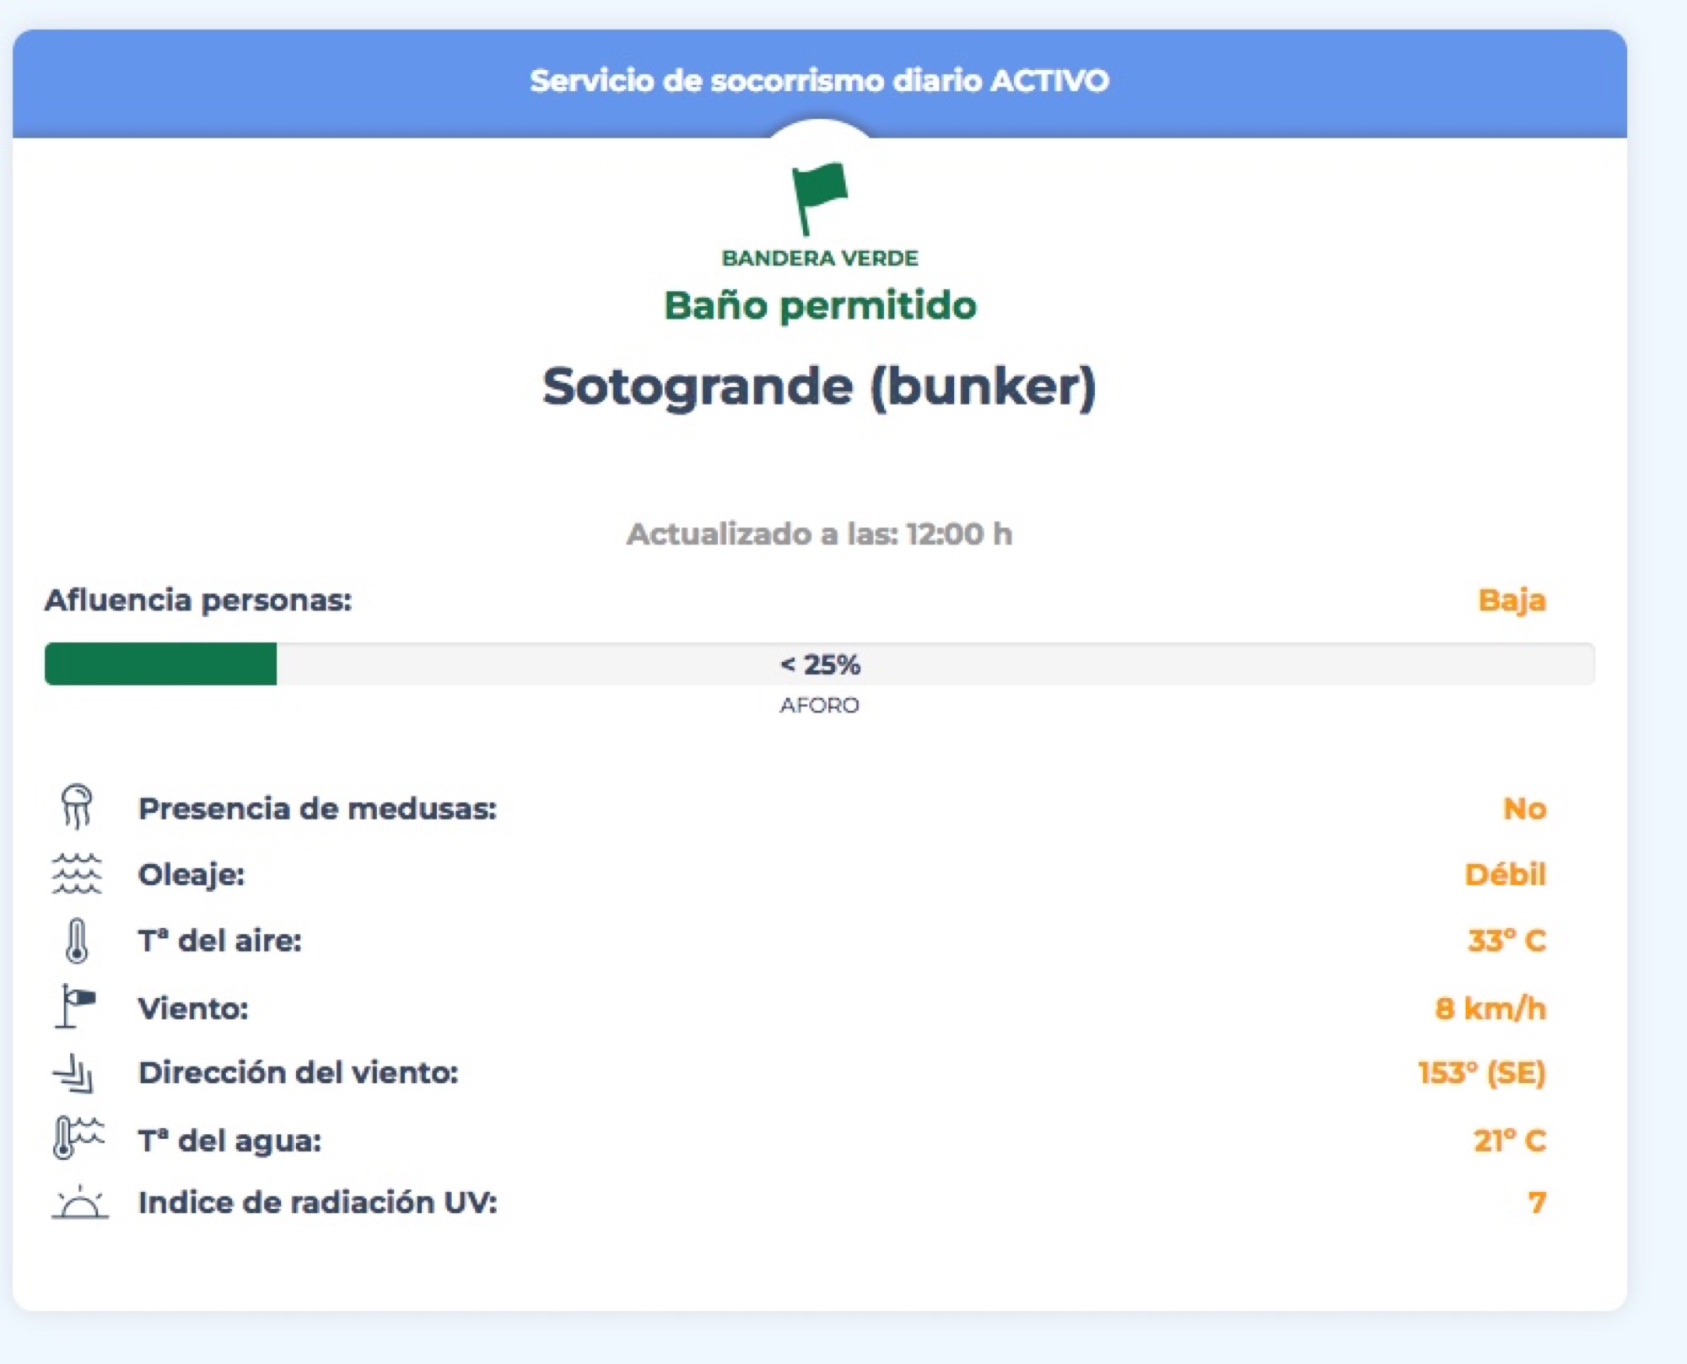
Task: Click the UV index value 7
Action: (1537, 1202)
